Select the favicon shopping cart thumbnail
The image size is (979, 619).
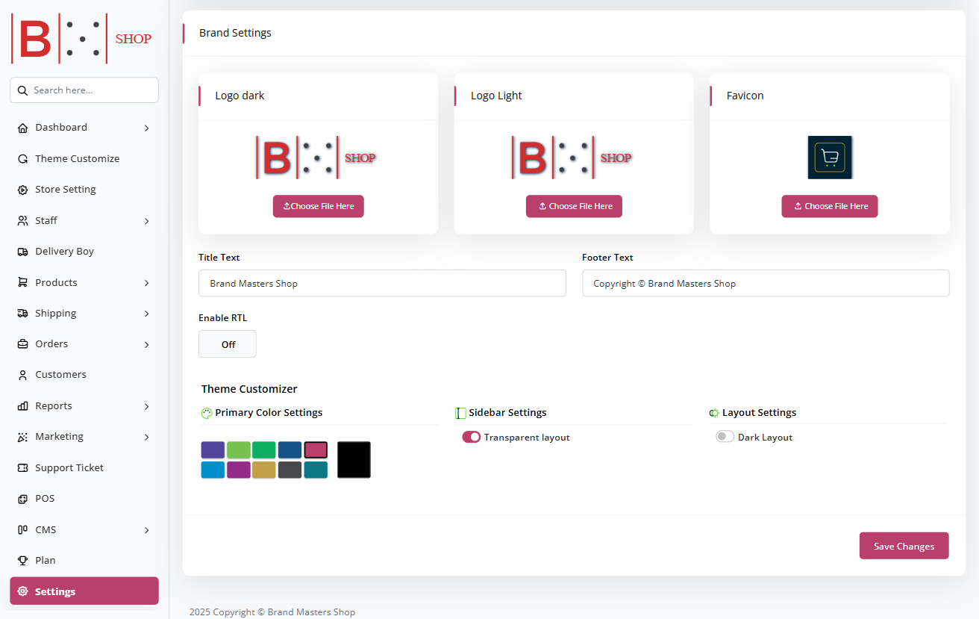pos(830,158)
